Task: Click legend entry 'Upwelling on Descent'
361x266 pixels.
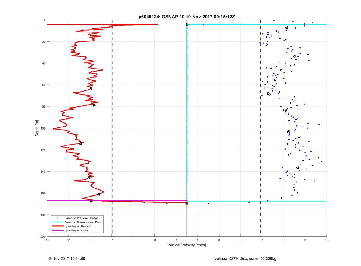Action: [x=78, y=226]
